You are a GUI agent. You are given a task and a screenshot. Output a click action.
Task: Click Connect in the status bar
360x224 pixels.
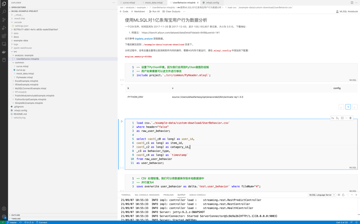pyautogui.click(x=42, y=222)
